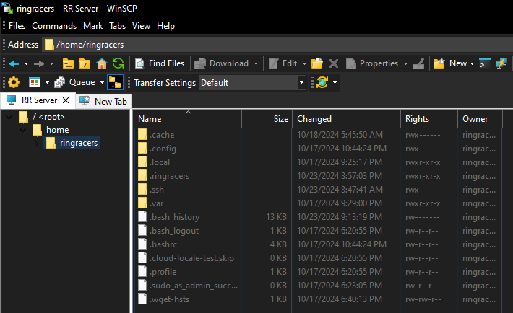Collapse the home tree node
Viewport: 513px width, 313px height.
(22, 130)
